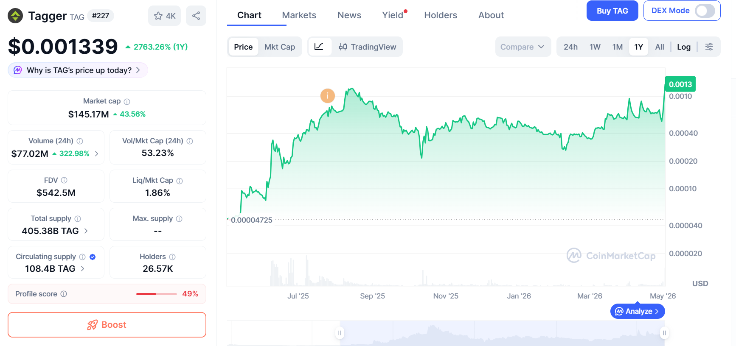Viewport: 736px width, 346px height.
Task: Click the Profile score progress bar
Action: click(157, 294)
